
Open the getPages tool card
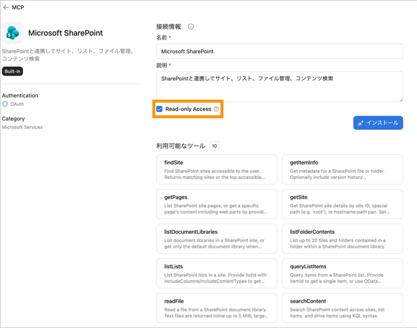[216, 204]
